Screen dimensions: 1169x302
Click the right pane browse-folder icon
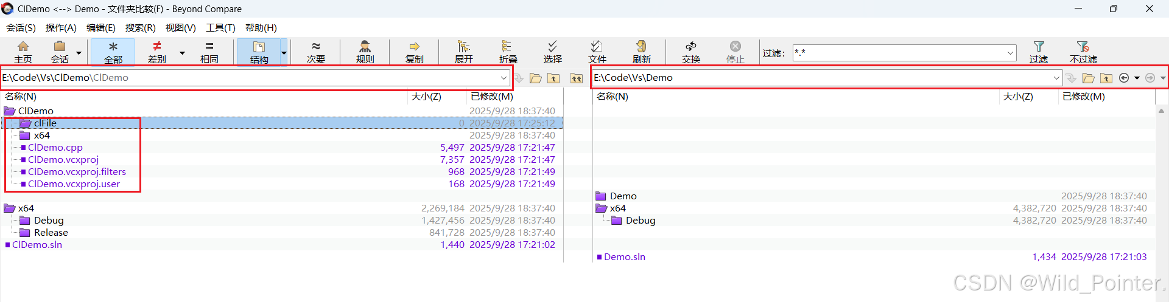tap(1089, 78)
